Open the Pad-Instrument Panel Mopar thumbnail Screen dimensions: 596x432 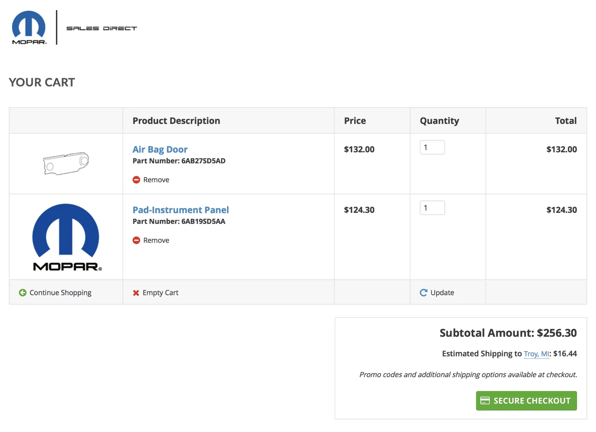click(66, 237)
